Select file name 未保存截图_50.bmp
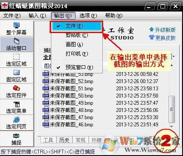 71,96
